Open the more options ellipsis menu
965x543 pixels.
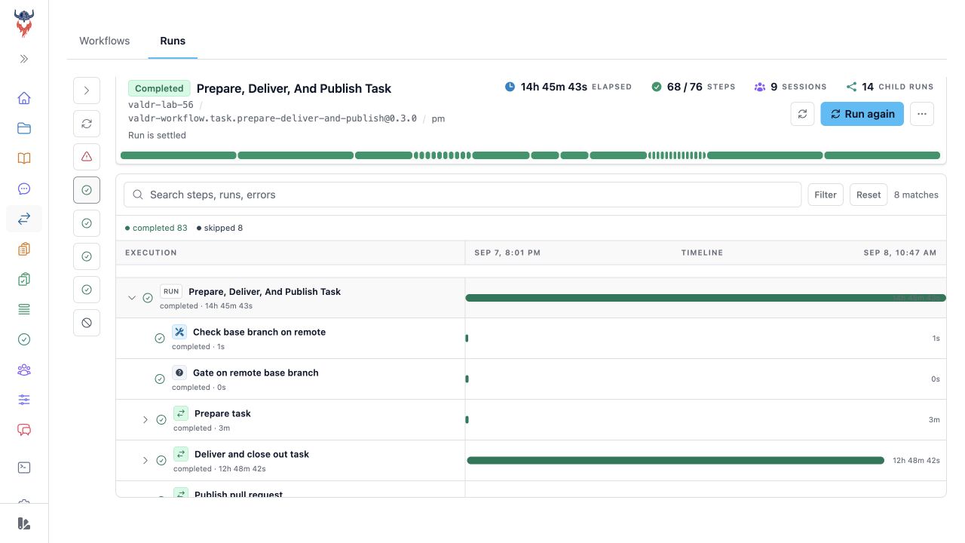(x=922, y=114)
